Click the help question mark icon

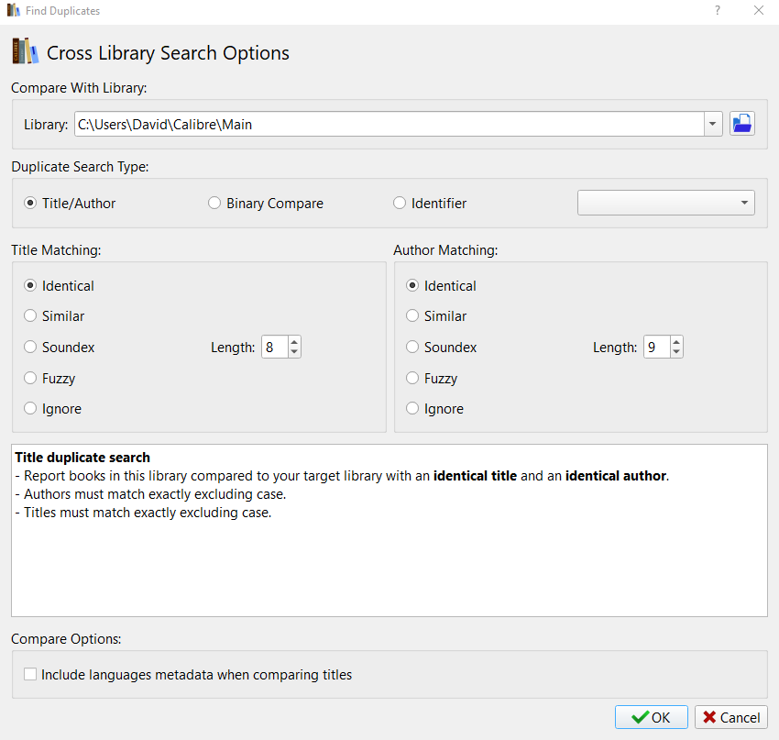(x=717, y=10)
